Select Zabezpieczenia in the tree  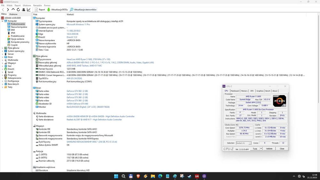click(14, 78)
